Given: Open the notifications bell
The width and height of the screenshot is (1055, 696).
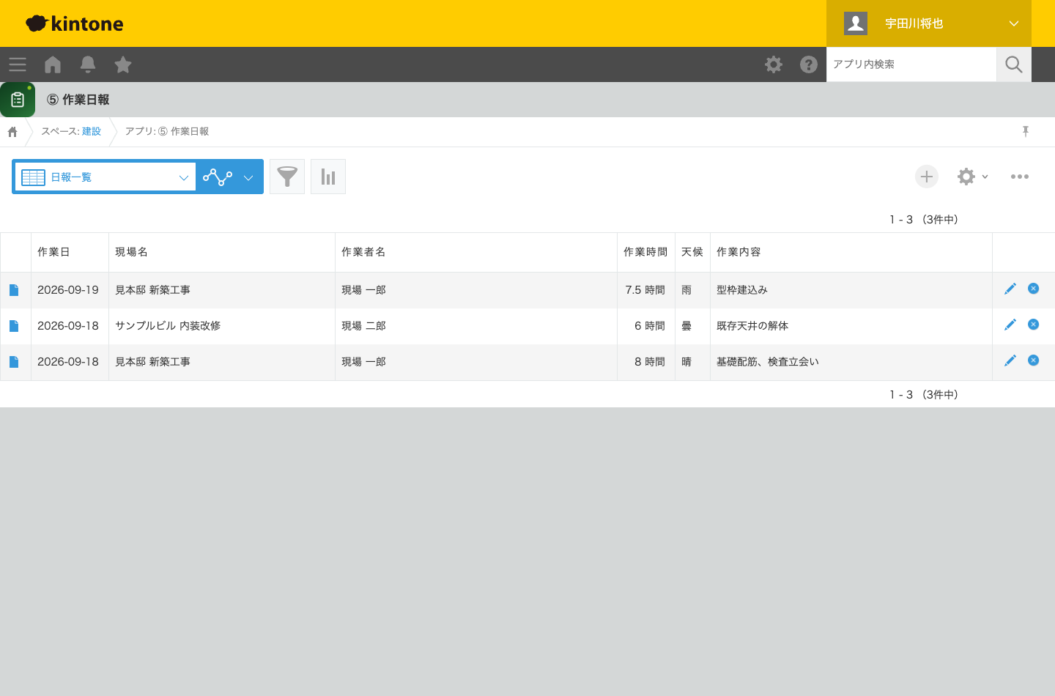Looking at the screenshot, I should pyautogui.click(x=88, y=64).
